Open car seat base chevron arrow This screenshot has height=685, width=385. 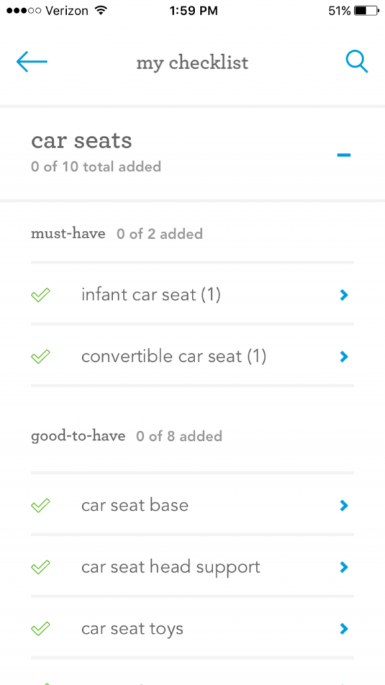click(x=344, y=506)
